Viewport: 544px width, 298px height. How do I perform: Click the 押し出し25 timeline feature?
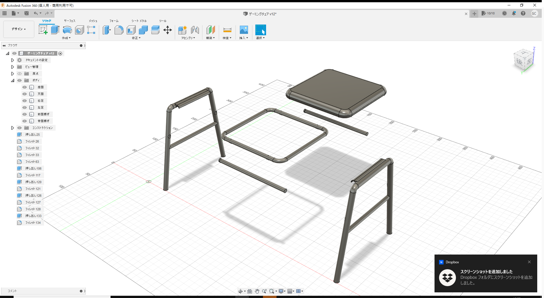coord(32,134)
